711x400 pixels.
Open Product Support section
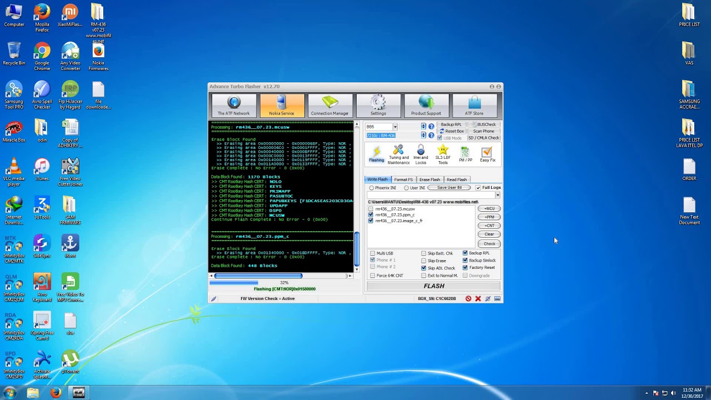pos(426,106)
